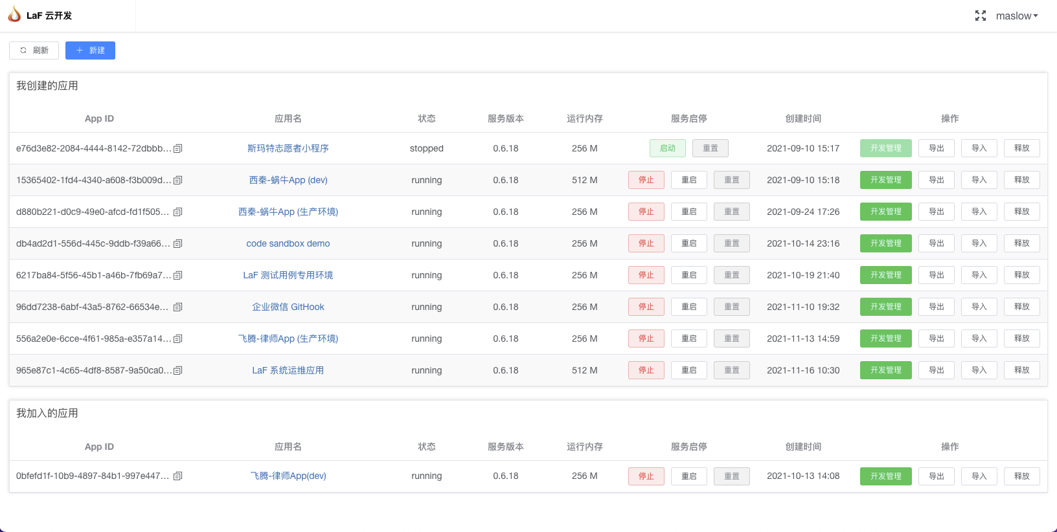
Task: Release the LaF 系统运维应用 app
Action: 1021,370
